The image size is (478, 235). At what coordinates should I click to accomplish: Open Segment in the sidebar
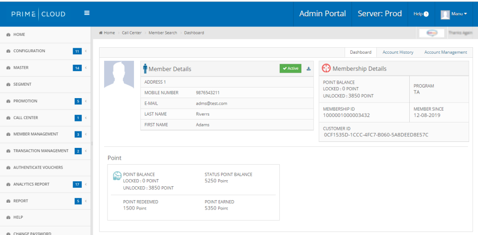pos(45,85)
